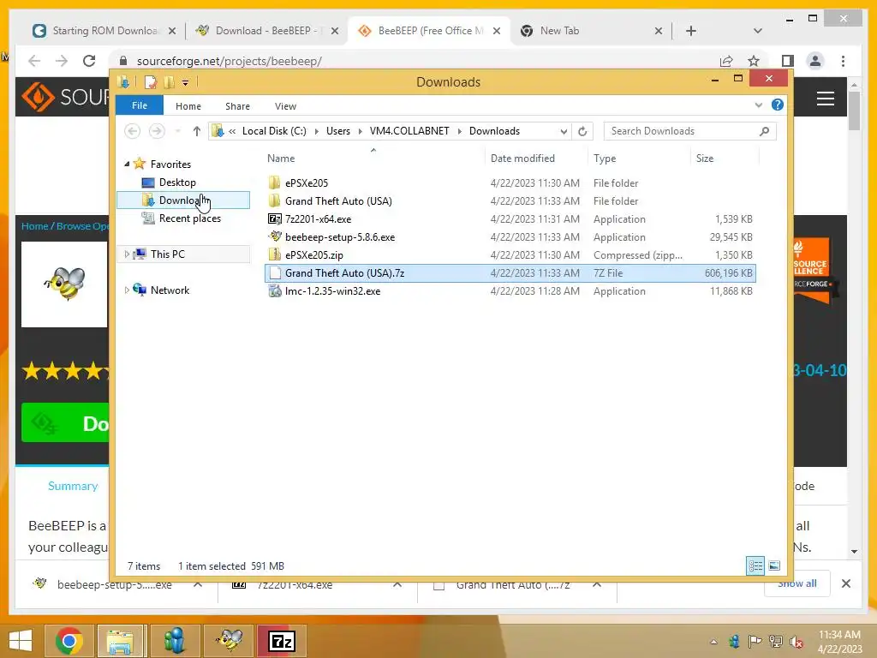Viewport: 877px width, 658px height.
Task: Expand the Explorer ribbon chevron
Action: click(x=759, y=105)
